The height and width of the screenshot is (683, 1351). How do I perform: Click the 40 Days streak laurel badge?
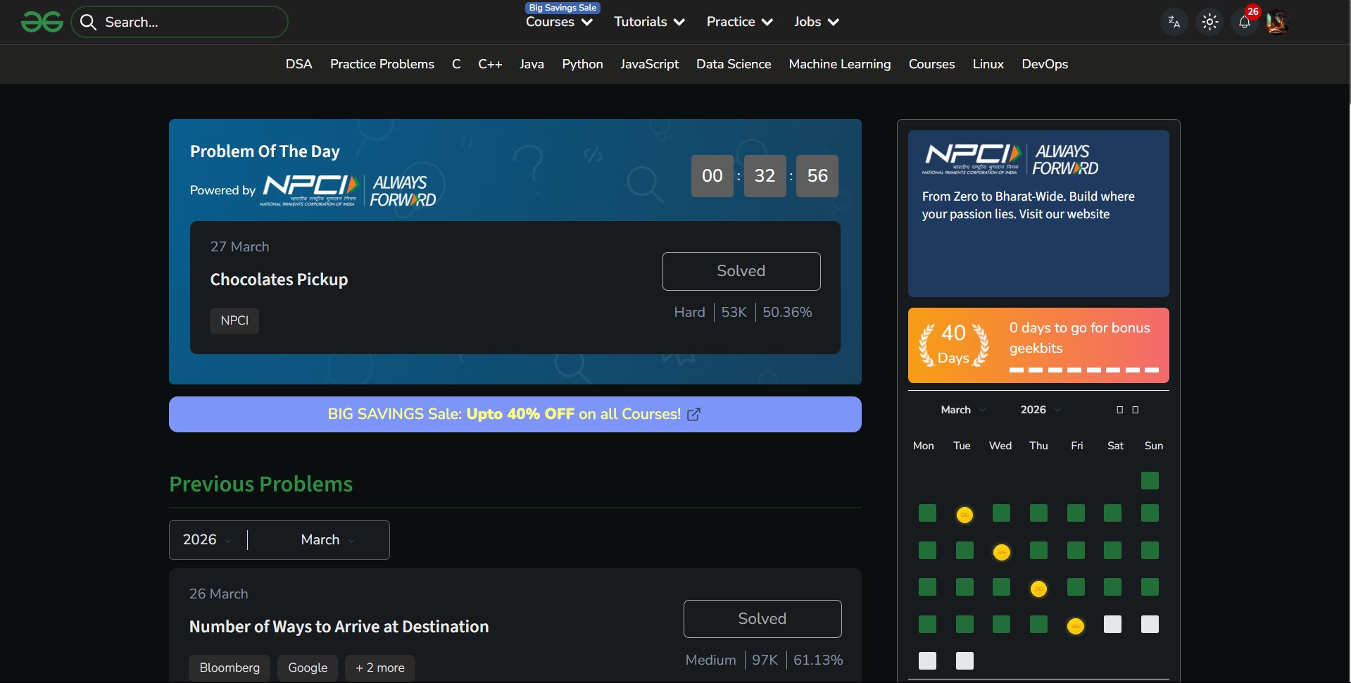954,345
